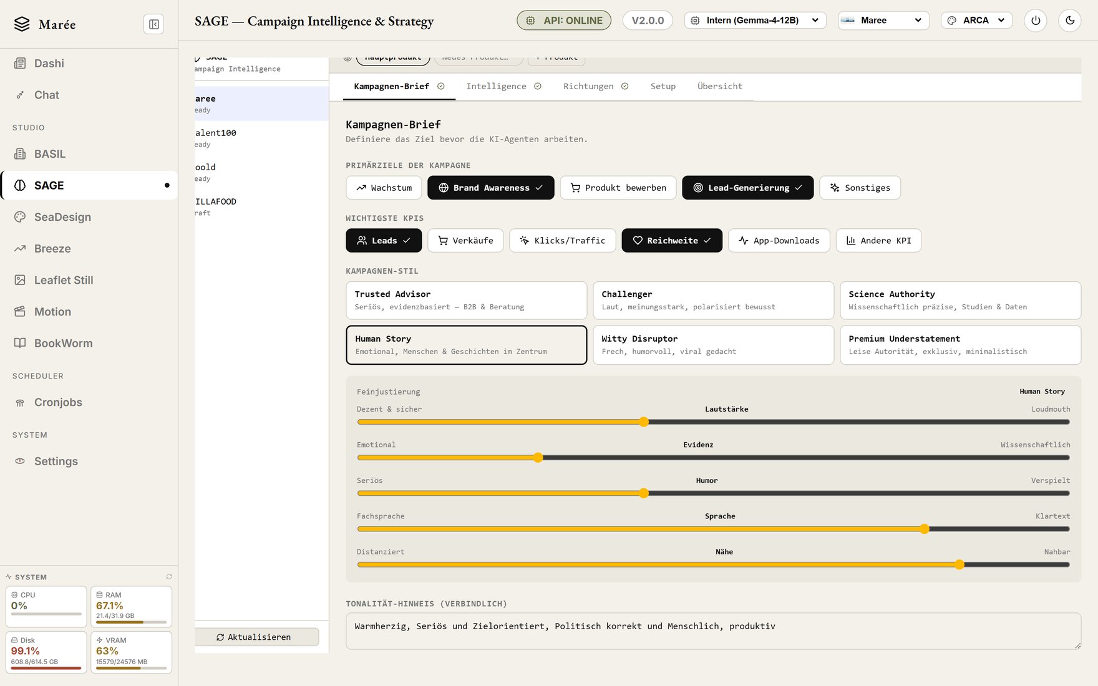The height and width of the screenshot is (686, 1098).
Task: Toggle the Sonstiges goal
Action: tap(860, 188)
